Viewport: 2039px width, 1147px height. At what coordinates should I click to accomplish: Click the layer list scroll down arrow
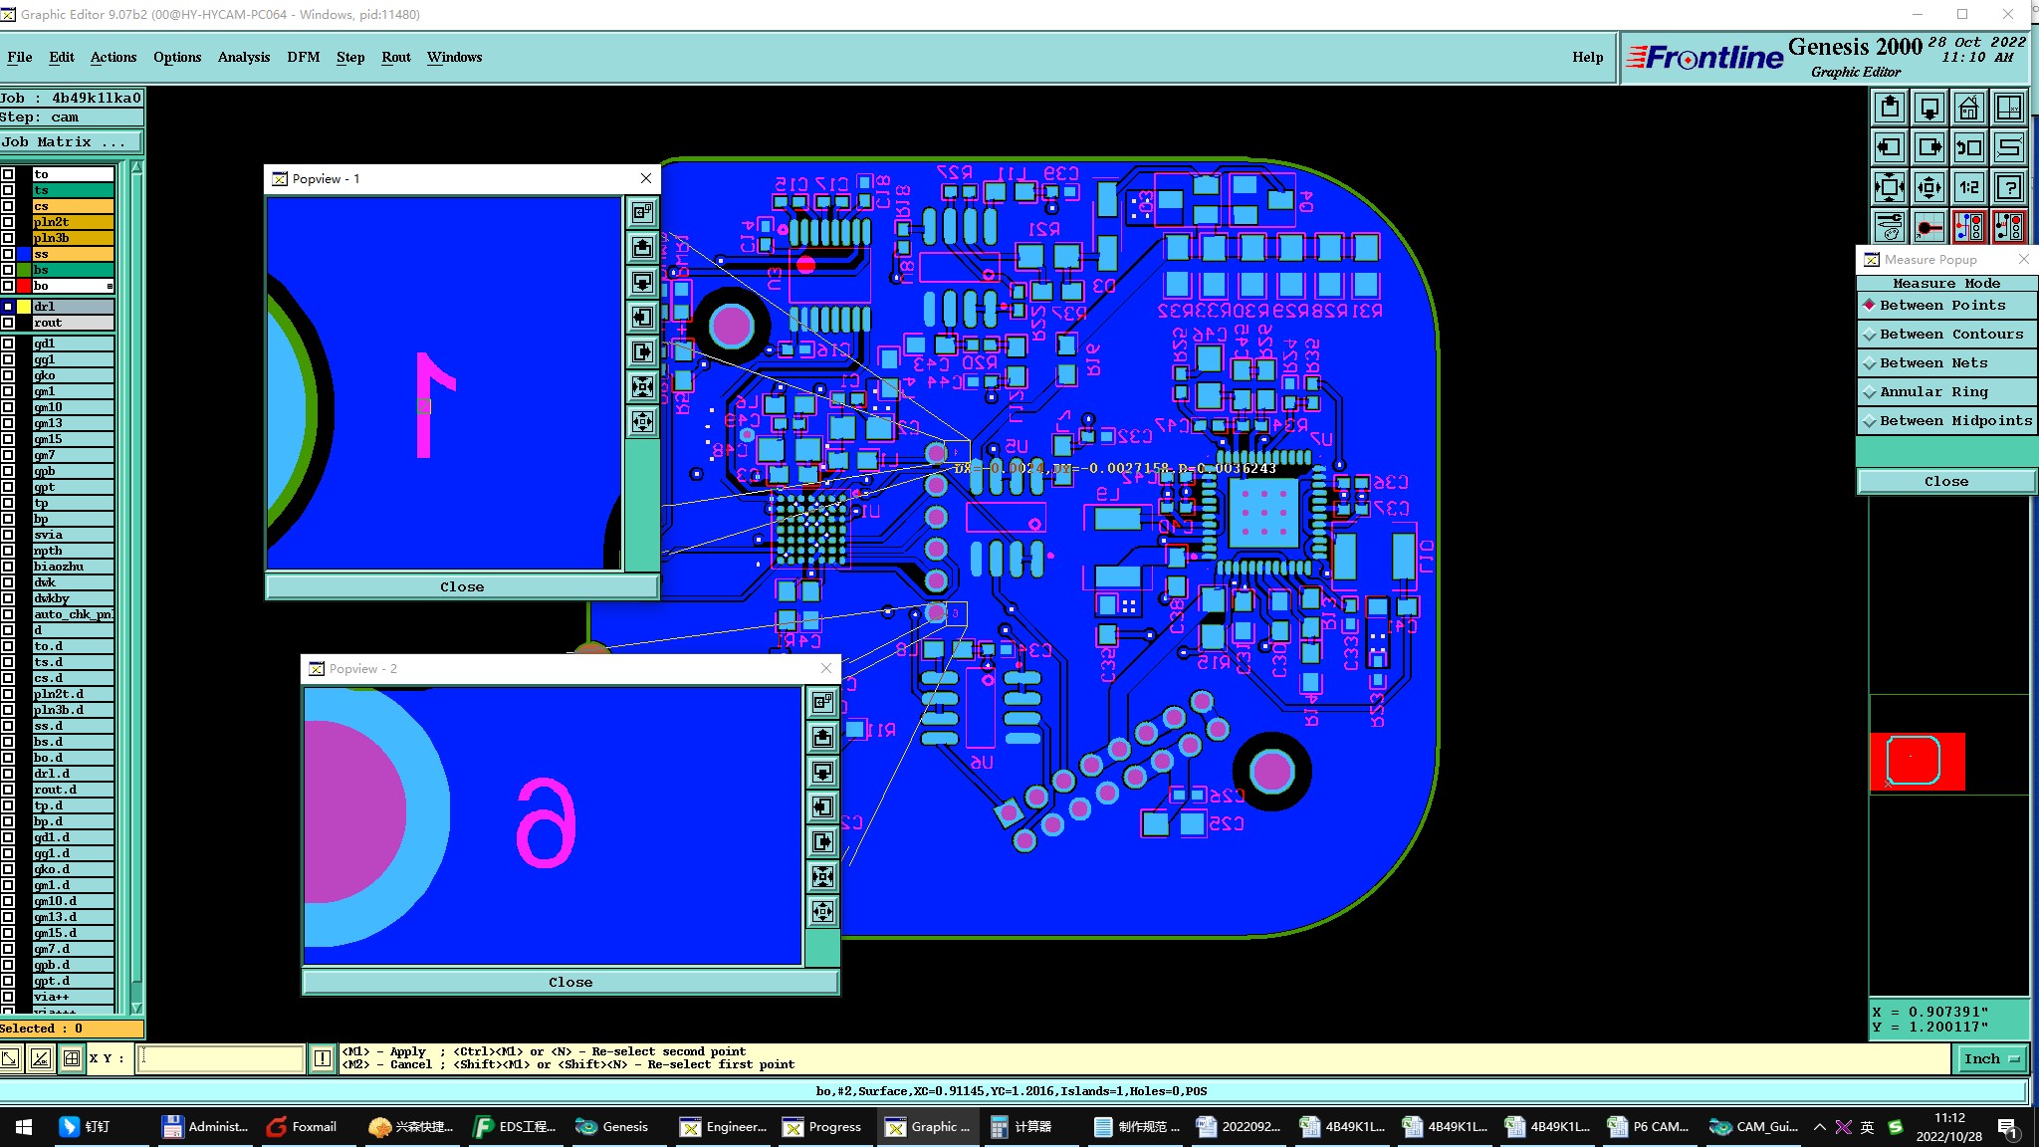136,1008
